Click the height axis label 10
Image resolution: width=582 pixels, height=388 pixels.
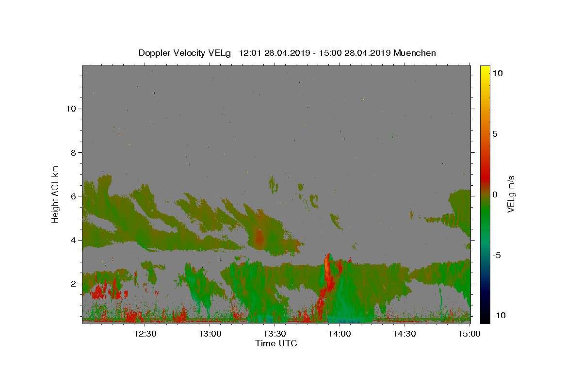(x=72, y=109)
